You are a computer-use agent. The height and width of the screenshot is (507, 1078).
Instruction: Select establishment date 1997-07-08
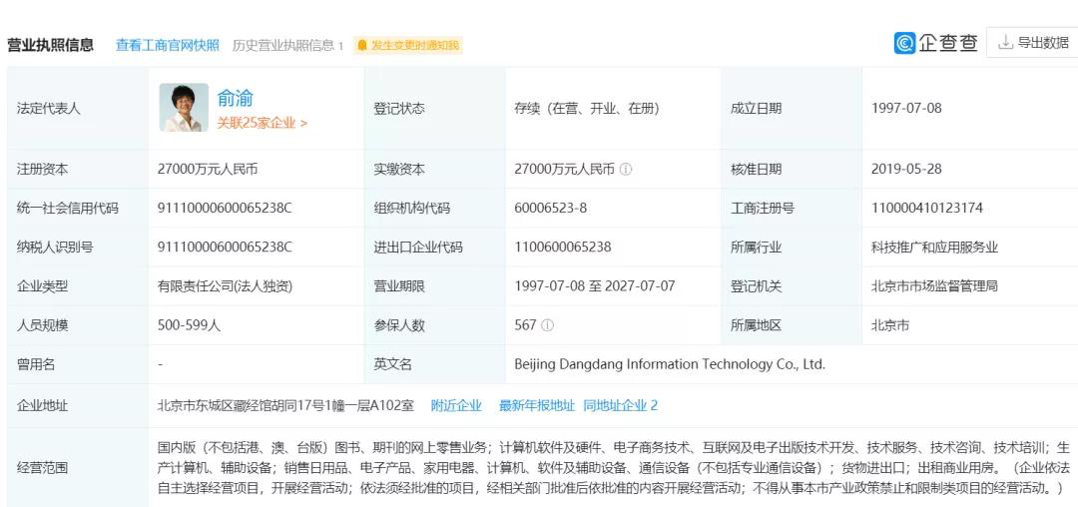906,108
